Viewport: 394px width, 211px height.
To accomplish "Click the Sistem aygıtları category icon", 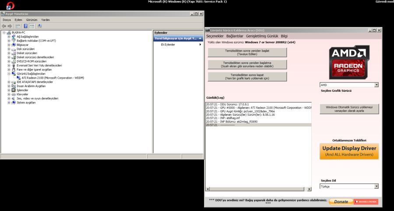I will (x=14, y=103).
